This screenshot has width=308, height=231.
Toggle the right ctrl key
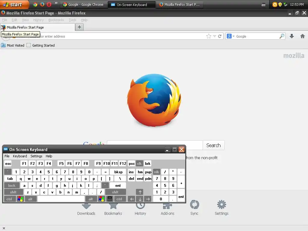pyautogui.click(x=119, y=199)
